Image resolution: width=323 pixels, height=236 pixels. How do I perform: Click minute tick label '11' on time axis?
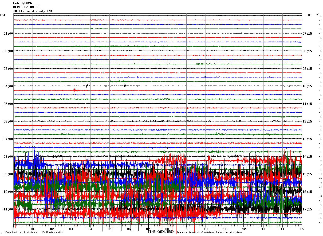point(225,229)
